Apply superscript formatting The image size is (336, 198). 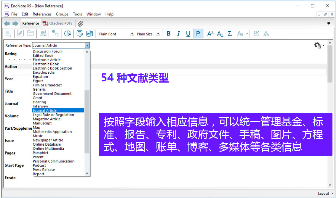pos(210,34)
